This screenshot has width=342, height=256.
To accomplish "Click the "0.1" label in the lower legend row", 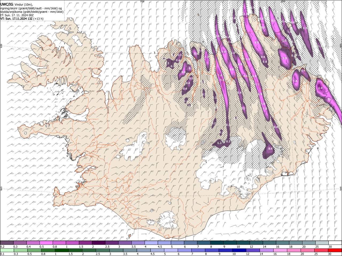I will pos(2,254).
